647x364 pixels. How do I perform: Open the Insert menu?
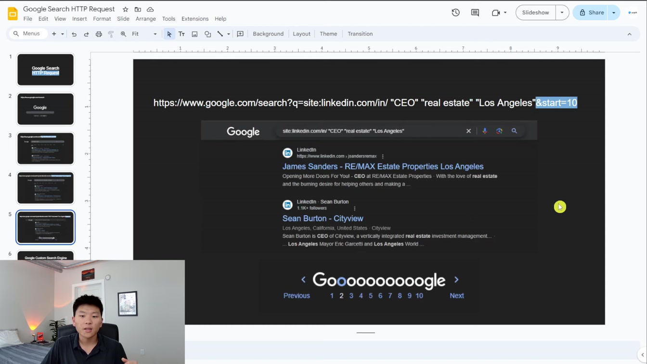pos(79,19)
